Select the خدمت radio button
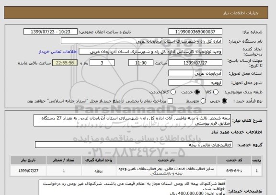The image size is (276, 195). pos(197,92)
